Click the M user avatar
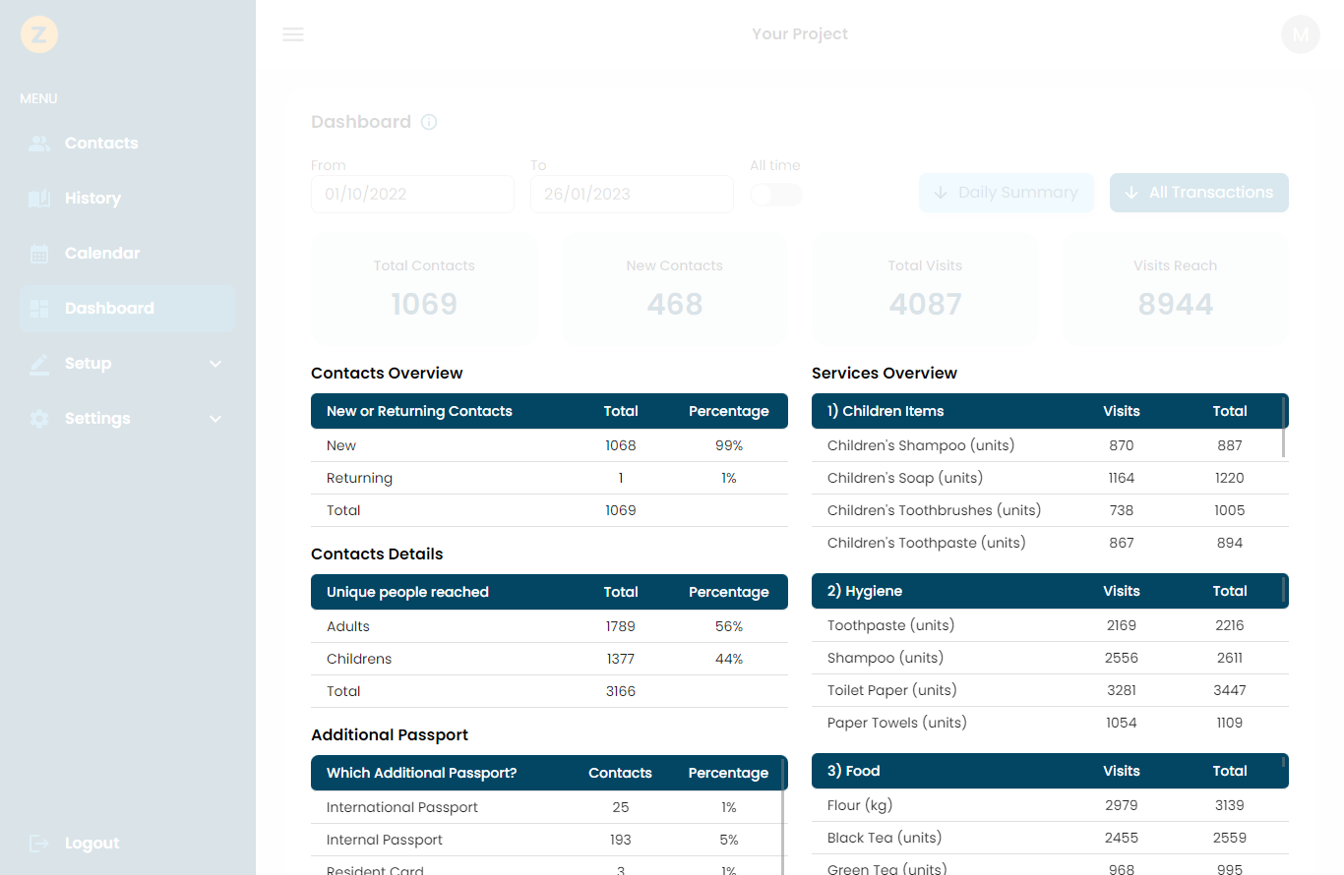This screenshot has height=875, width=1344. pos(1301,33)
